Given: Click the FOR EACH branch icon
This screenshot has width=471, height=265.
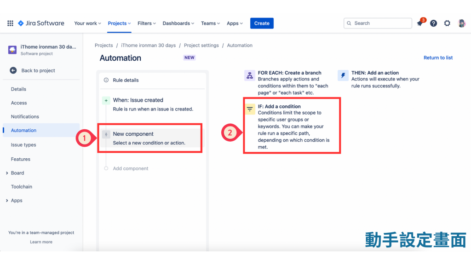Looking at the screenshot, I should point(250,75).
